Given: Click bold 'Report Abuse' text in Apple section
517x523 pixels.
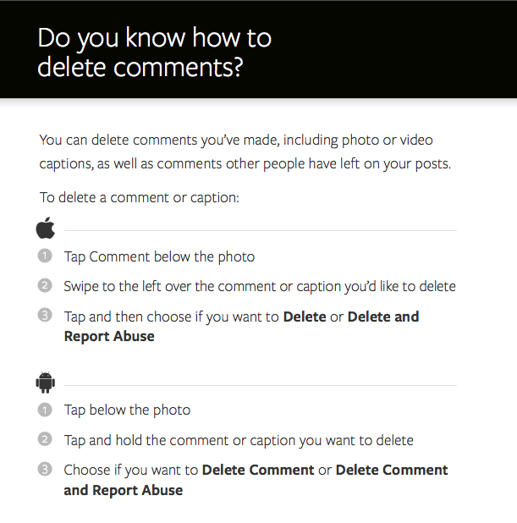Looking at the screenshot, I should click(x=109, y=336).
